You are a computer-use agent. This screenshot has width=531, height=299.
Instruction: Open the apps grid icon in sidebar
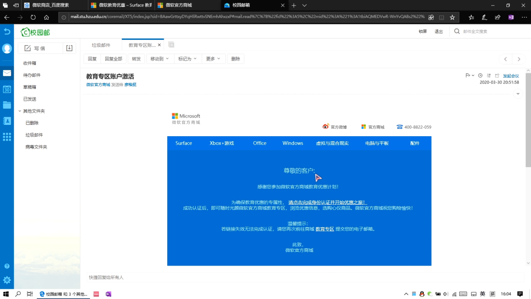pos(7,137)
